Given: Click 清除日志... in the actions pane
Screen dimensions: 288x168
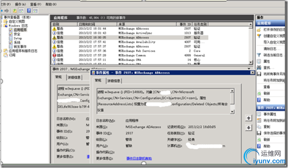Looking at the screenshot, I should pos(272,49).
